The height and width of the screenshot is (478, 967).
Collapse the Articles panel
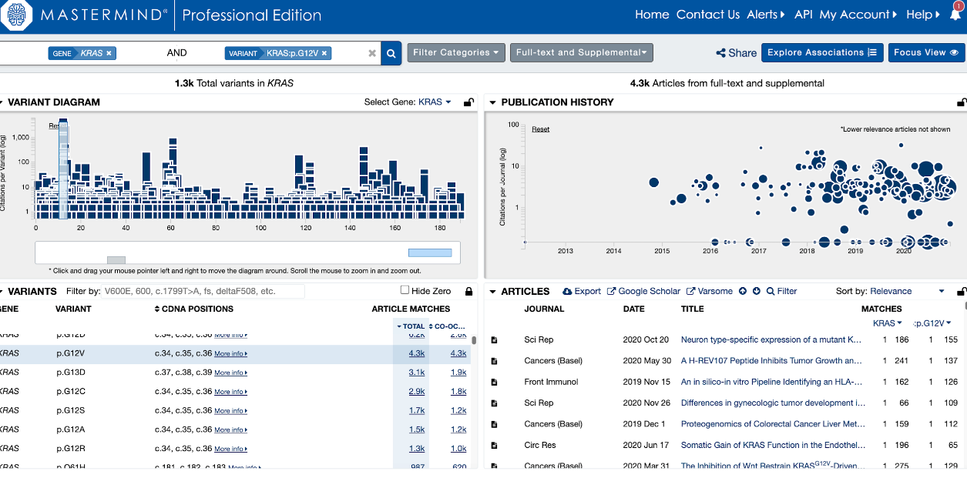click(492, 292)
